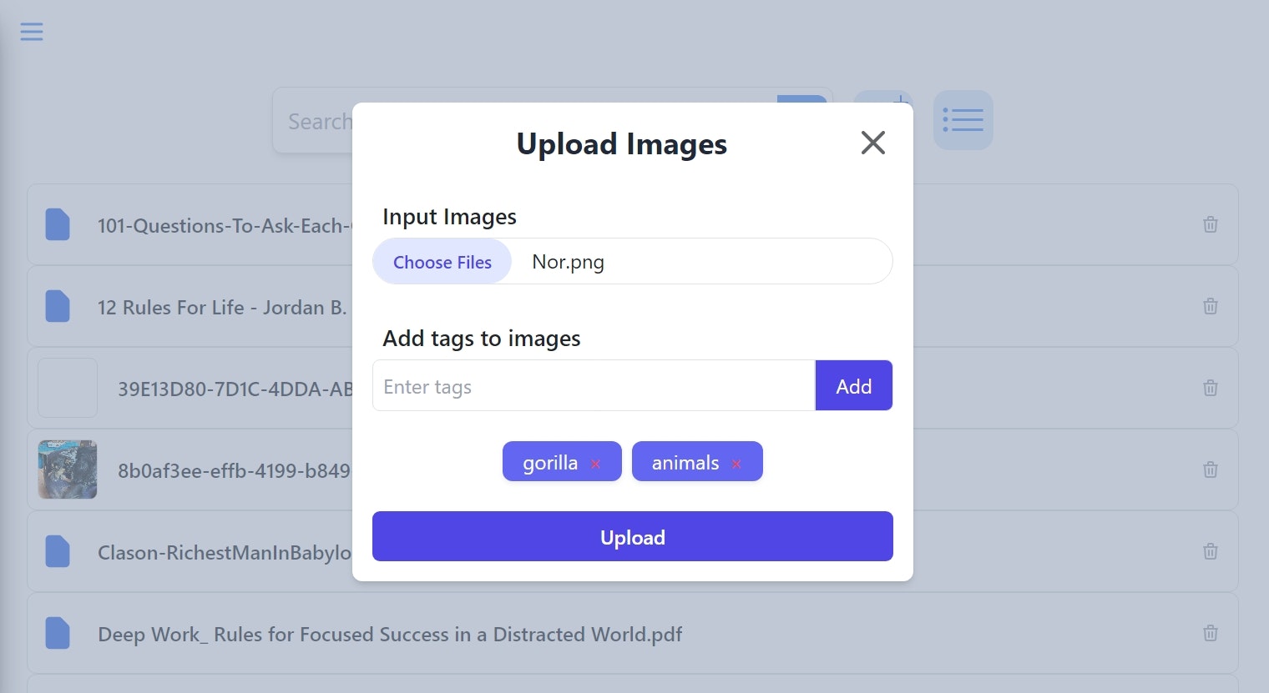The height and width of the screenshot is (693, 1269).
Task: Switch to list view using list icon
Action: point(963,120)
